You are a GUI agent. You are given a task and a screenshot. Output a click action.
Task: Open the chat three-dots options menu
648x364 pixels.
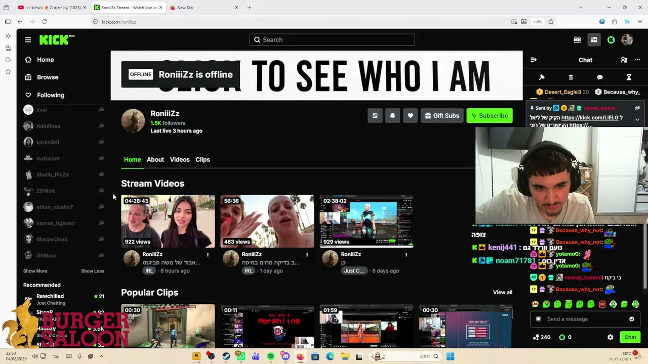coord(637,60)
